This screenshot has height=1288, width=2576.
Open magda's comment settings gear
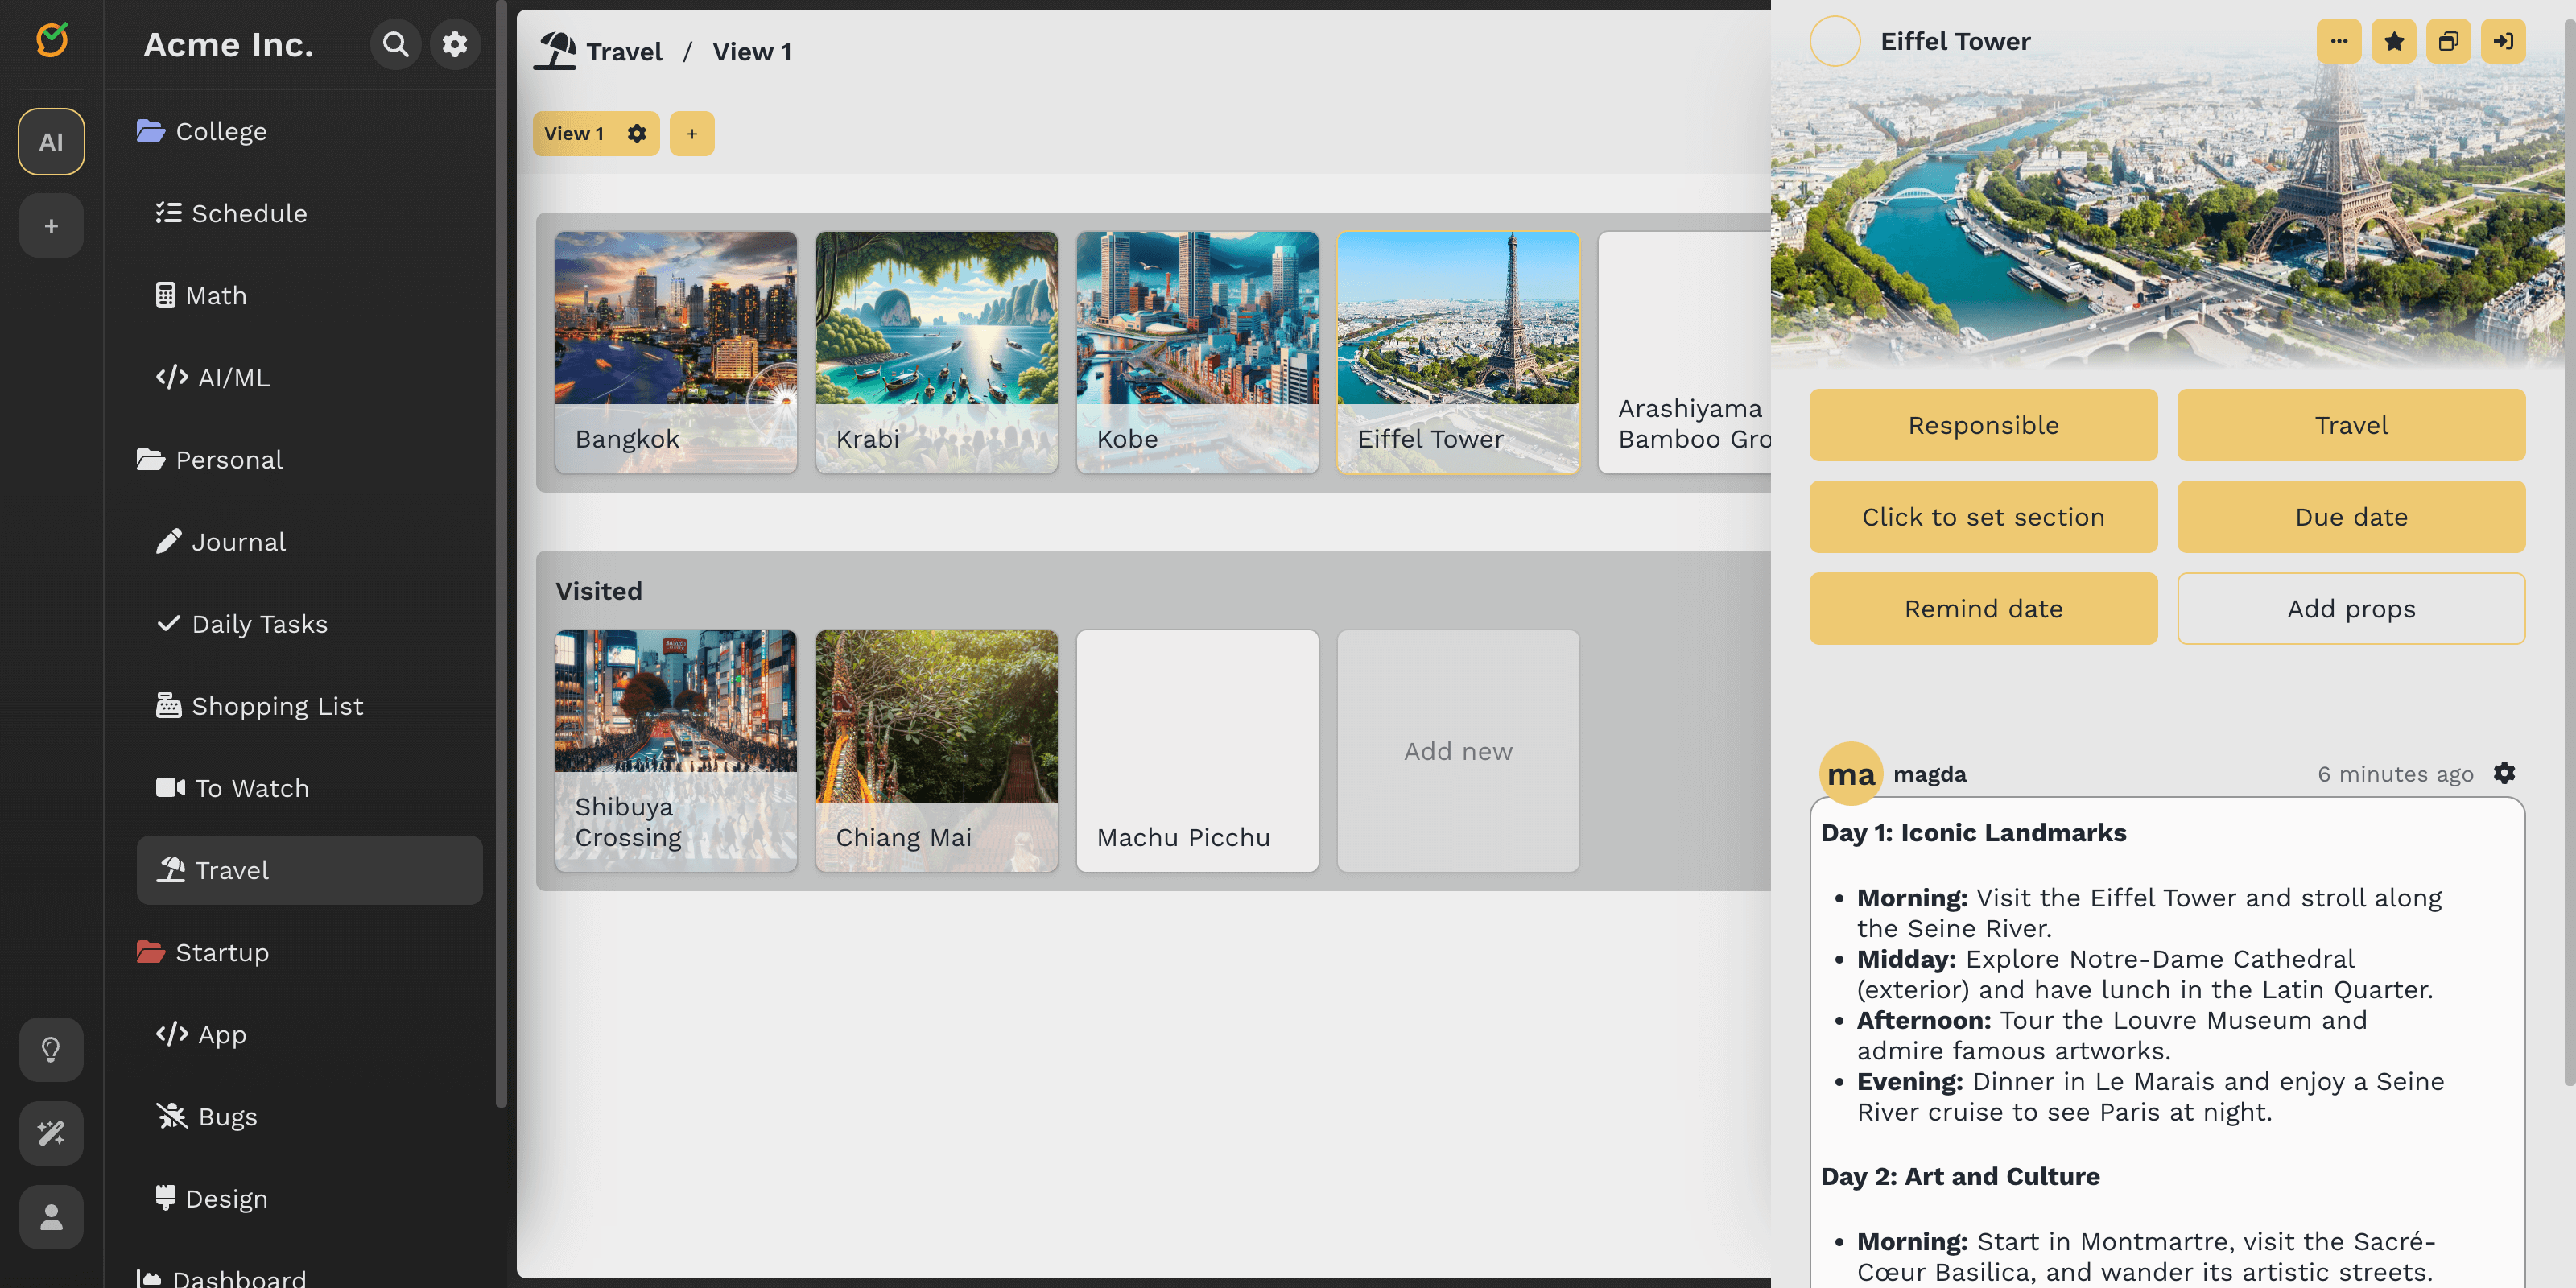pyautogui.click(x=2504, y=773)
